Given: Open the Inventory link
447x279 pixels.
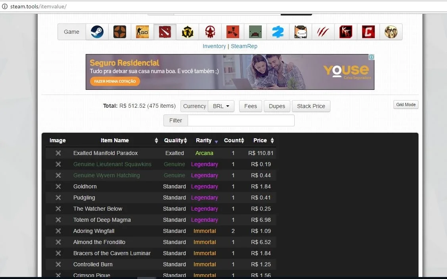Looking at the screenshot, I should (214, 46).
